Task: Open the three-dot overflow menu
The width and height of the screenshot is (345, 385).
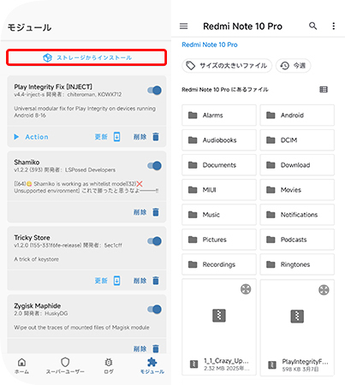Action: [x=334, y=27]
